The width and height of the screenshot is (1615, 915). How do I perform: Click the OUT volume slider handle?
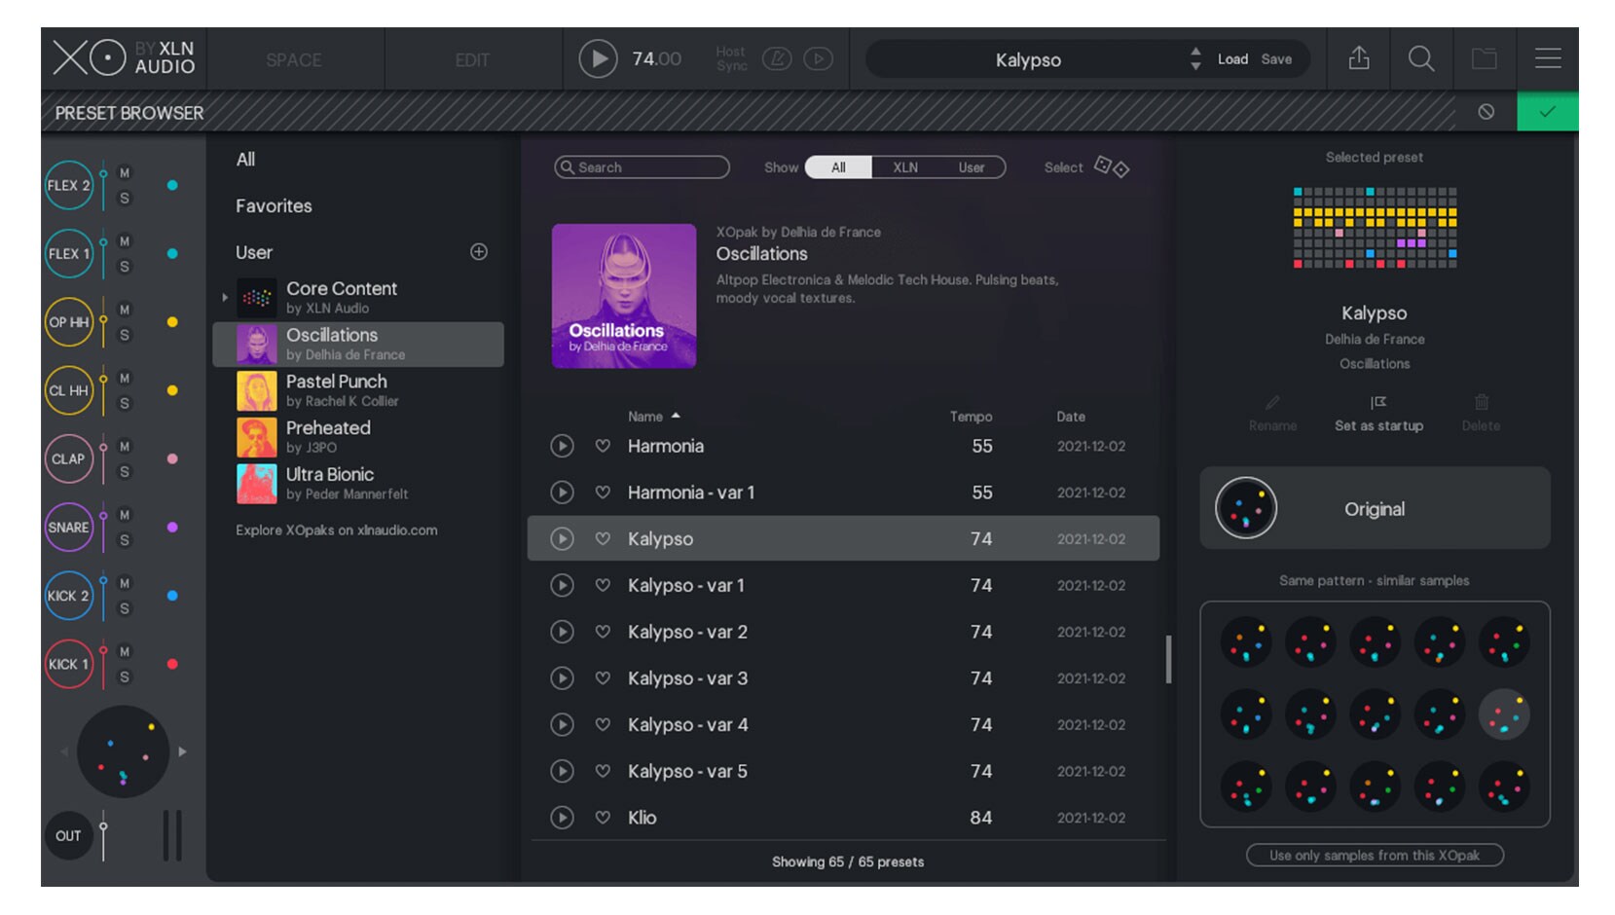point(103,827)
